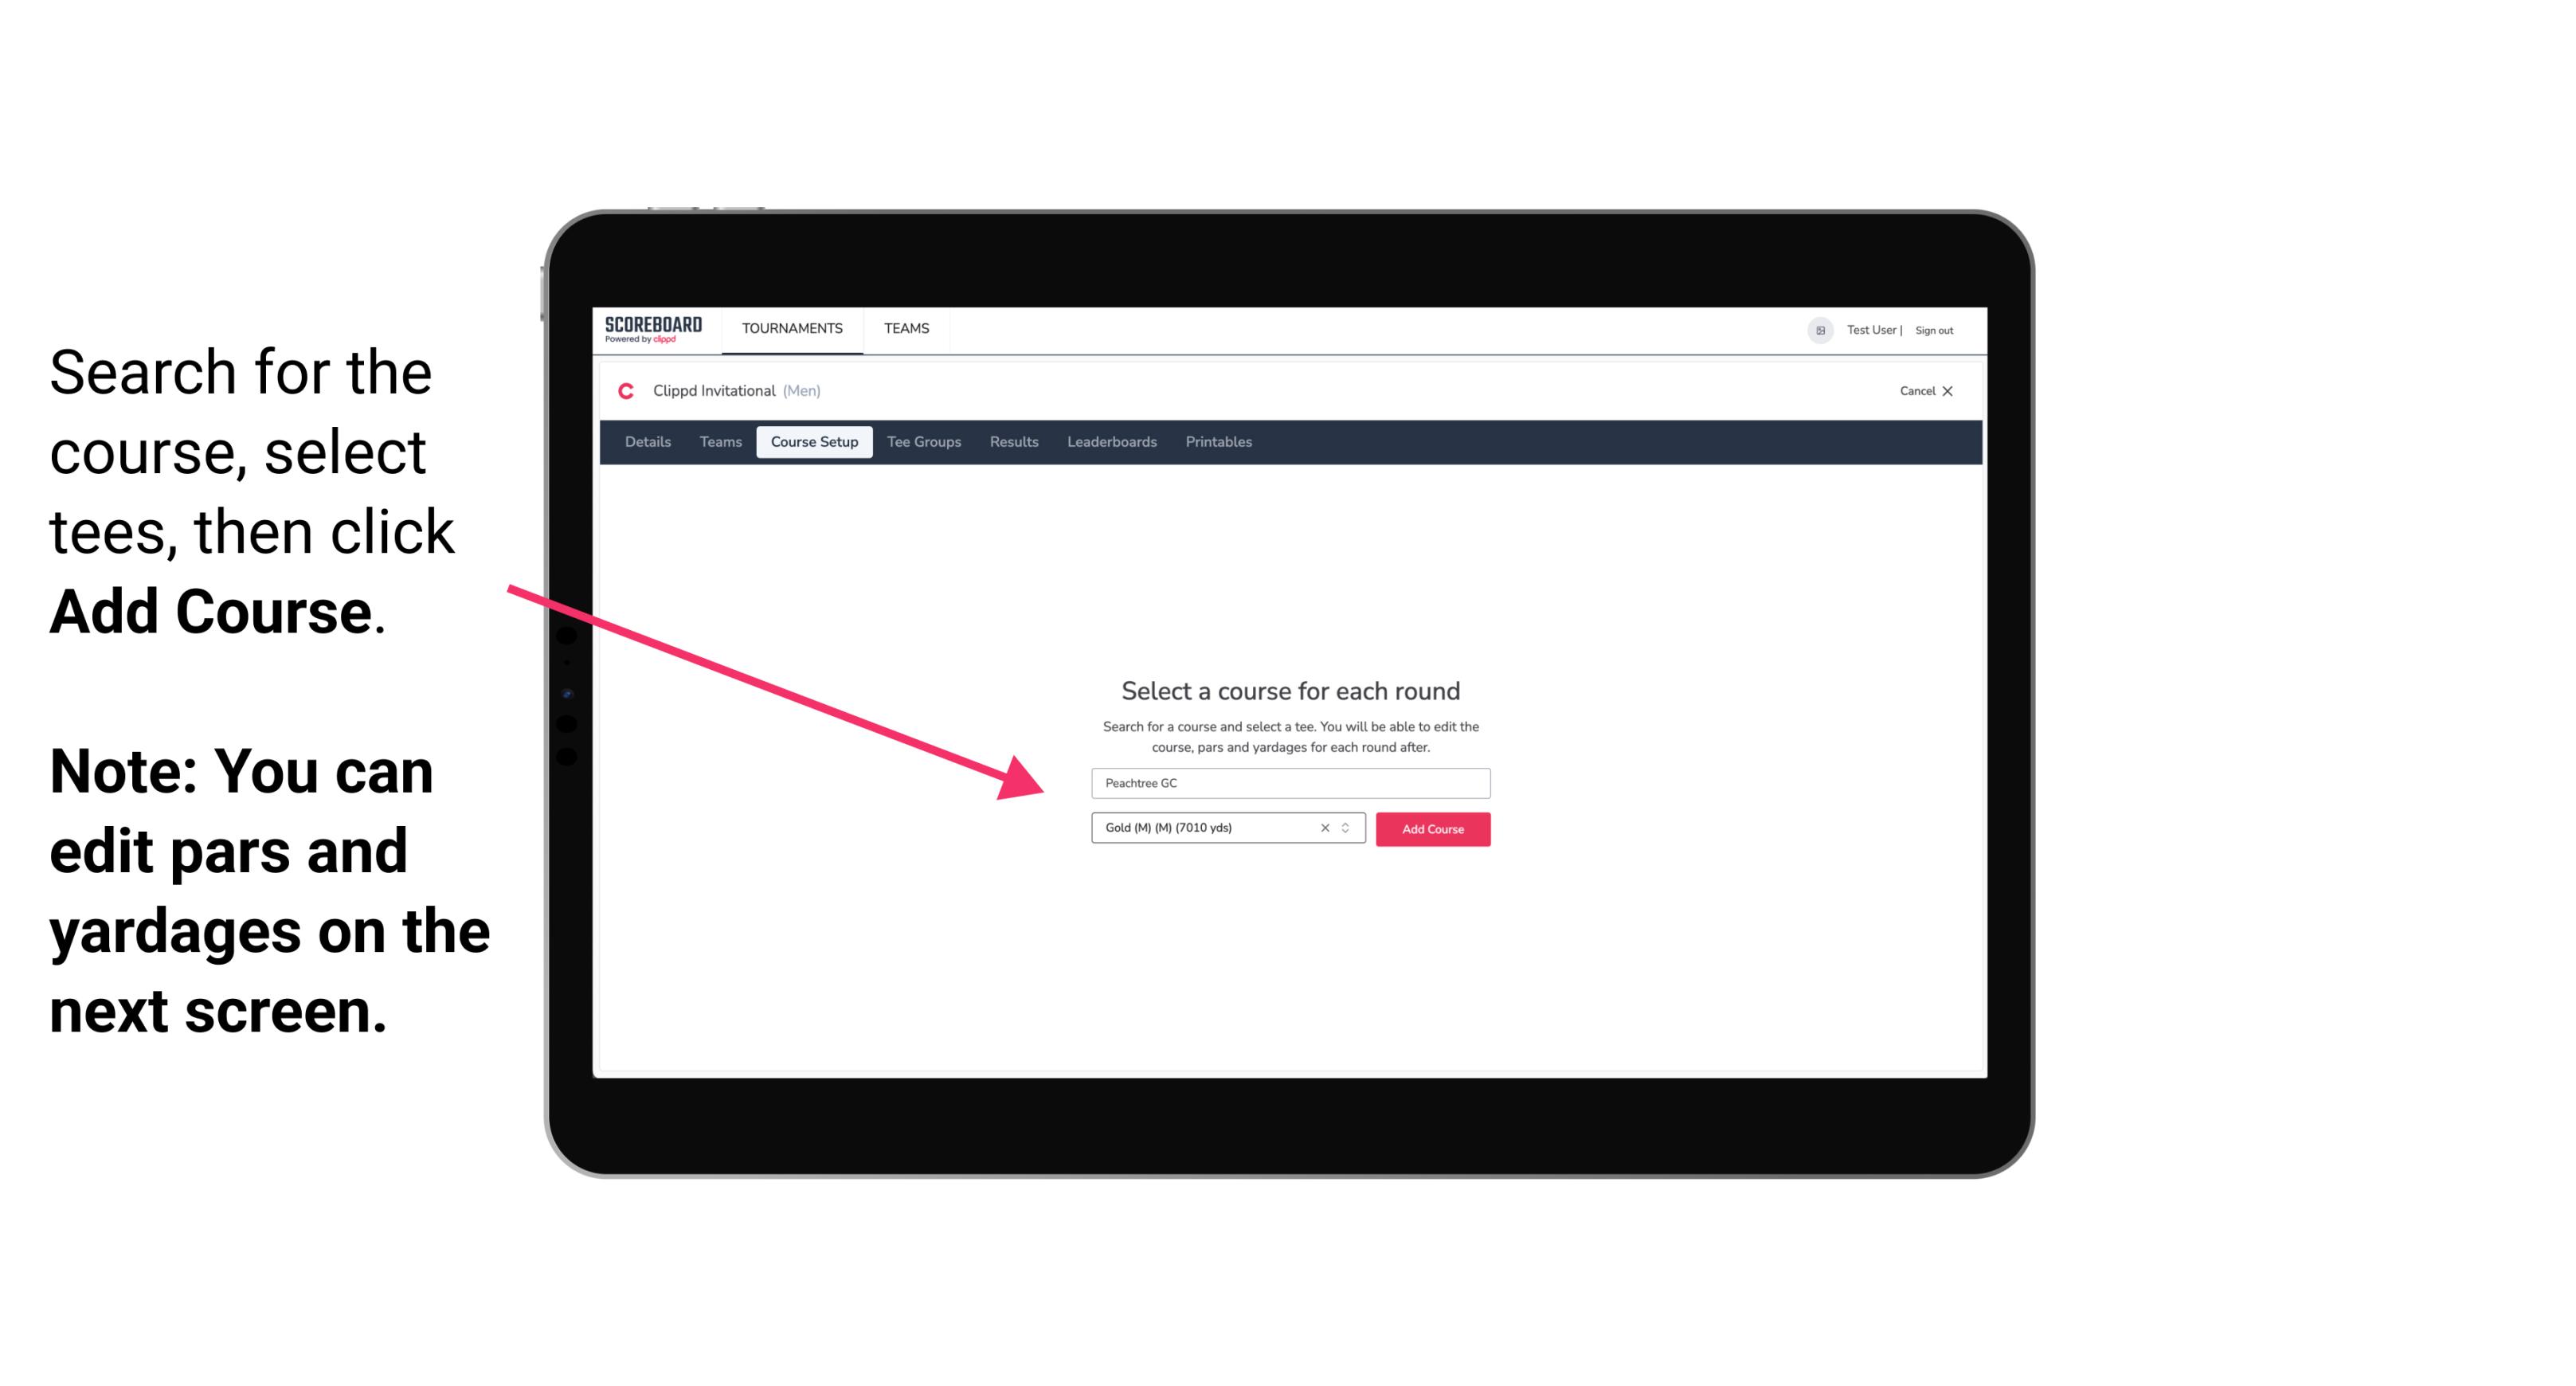2576x1386 pixels.
Task: Navigate to the Leaderboards tab
Action: (x=1109, y=442)
